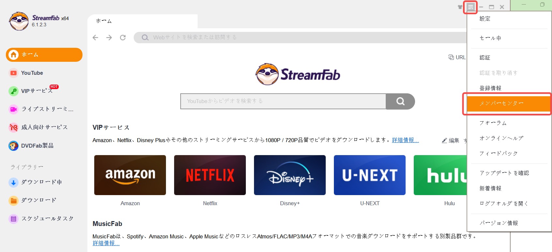Open the Amazon service thumbnail
This screenshot has width=552, height=252.
(x=130, y=175)
